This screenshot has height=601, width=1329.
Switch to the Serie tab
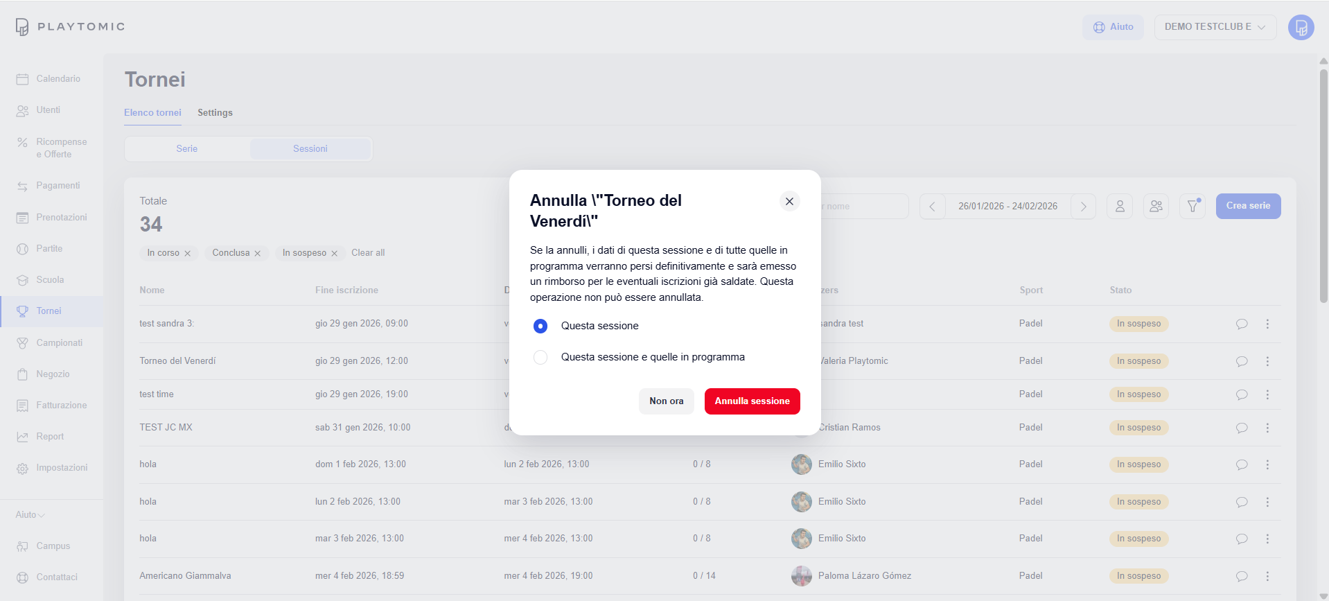pyautogui.click(x=187, y=149)
